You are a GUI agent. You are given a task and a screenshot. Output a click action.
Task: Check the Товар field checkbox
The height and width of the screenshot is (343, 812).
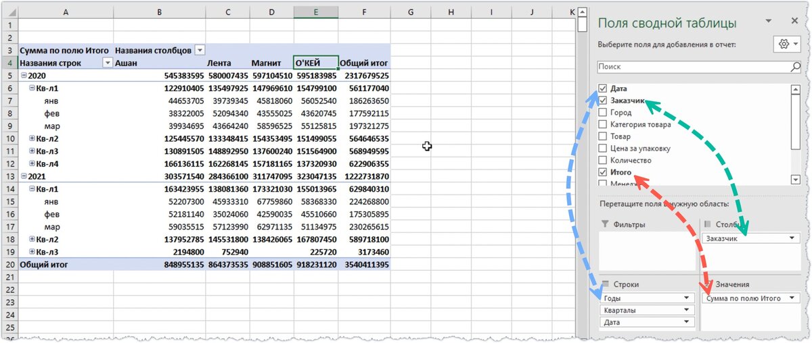tap(603, 136)
